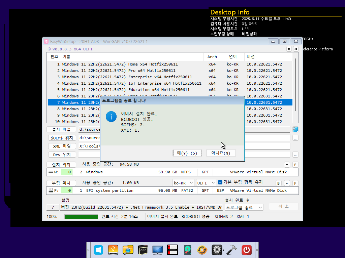Image resolution: width=345 pixels, height=258 pixels.
Task: Click the F button on boot location row
Action: click(295, 183)
